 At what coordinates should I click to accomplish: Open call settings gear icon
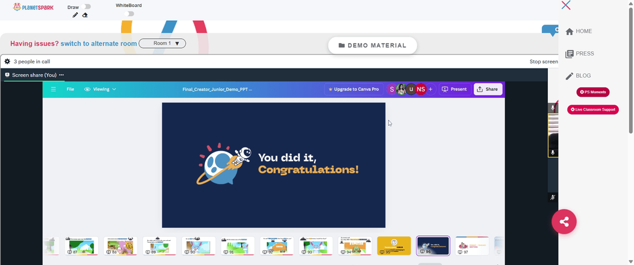pos(7,61)
